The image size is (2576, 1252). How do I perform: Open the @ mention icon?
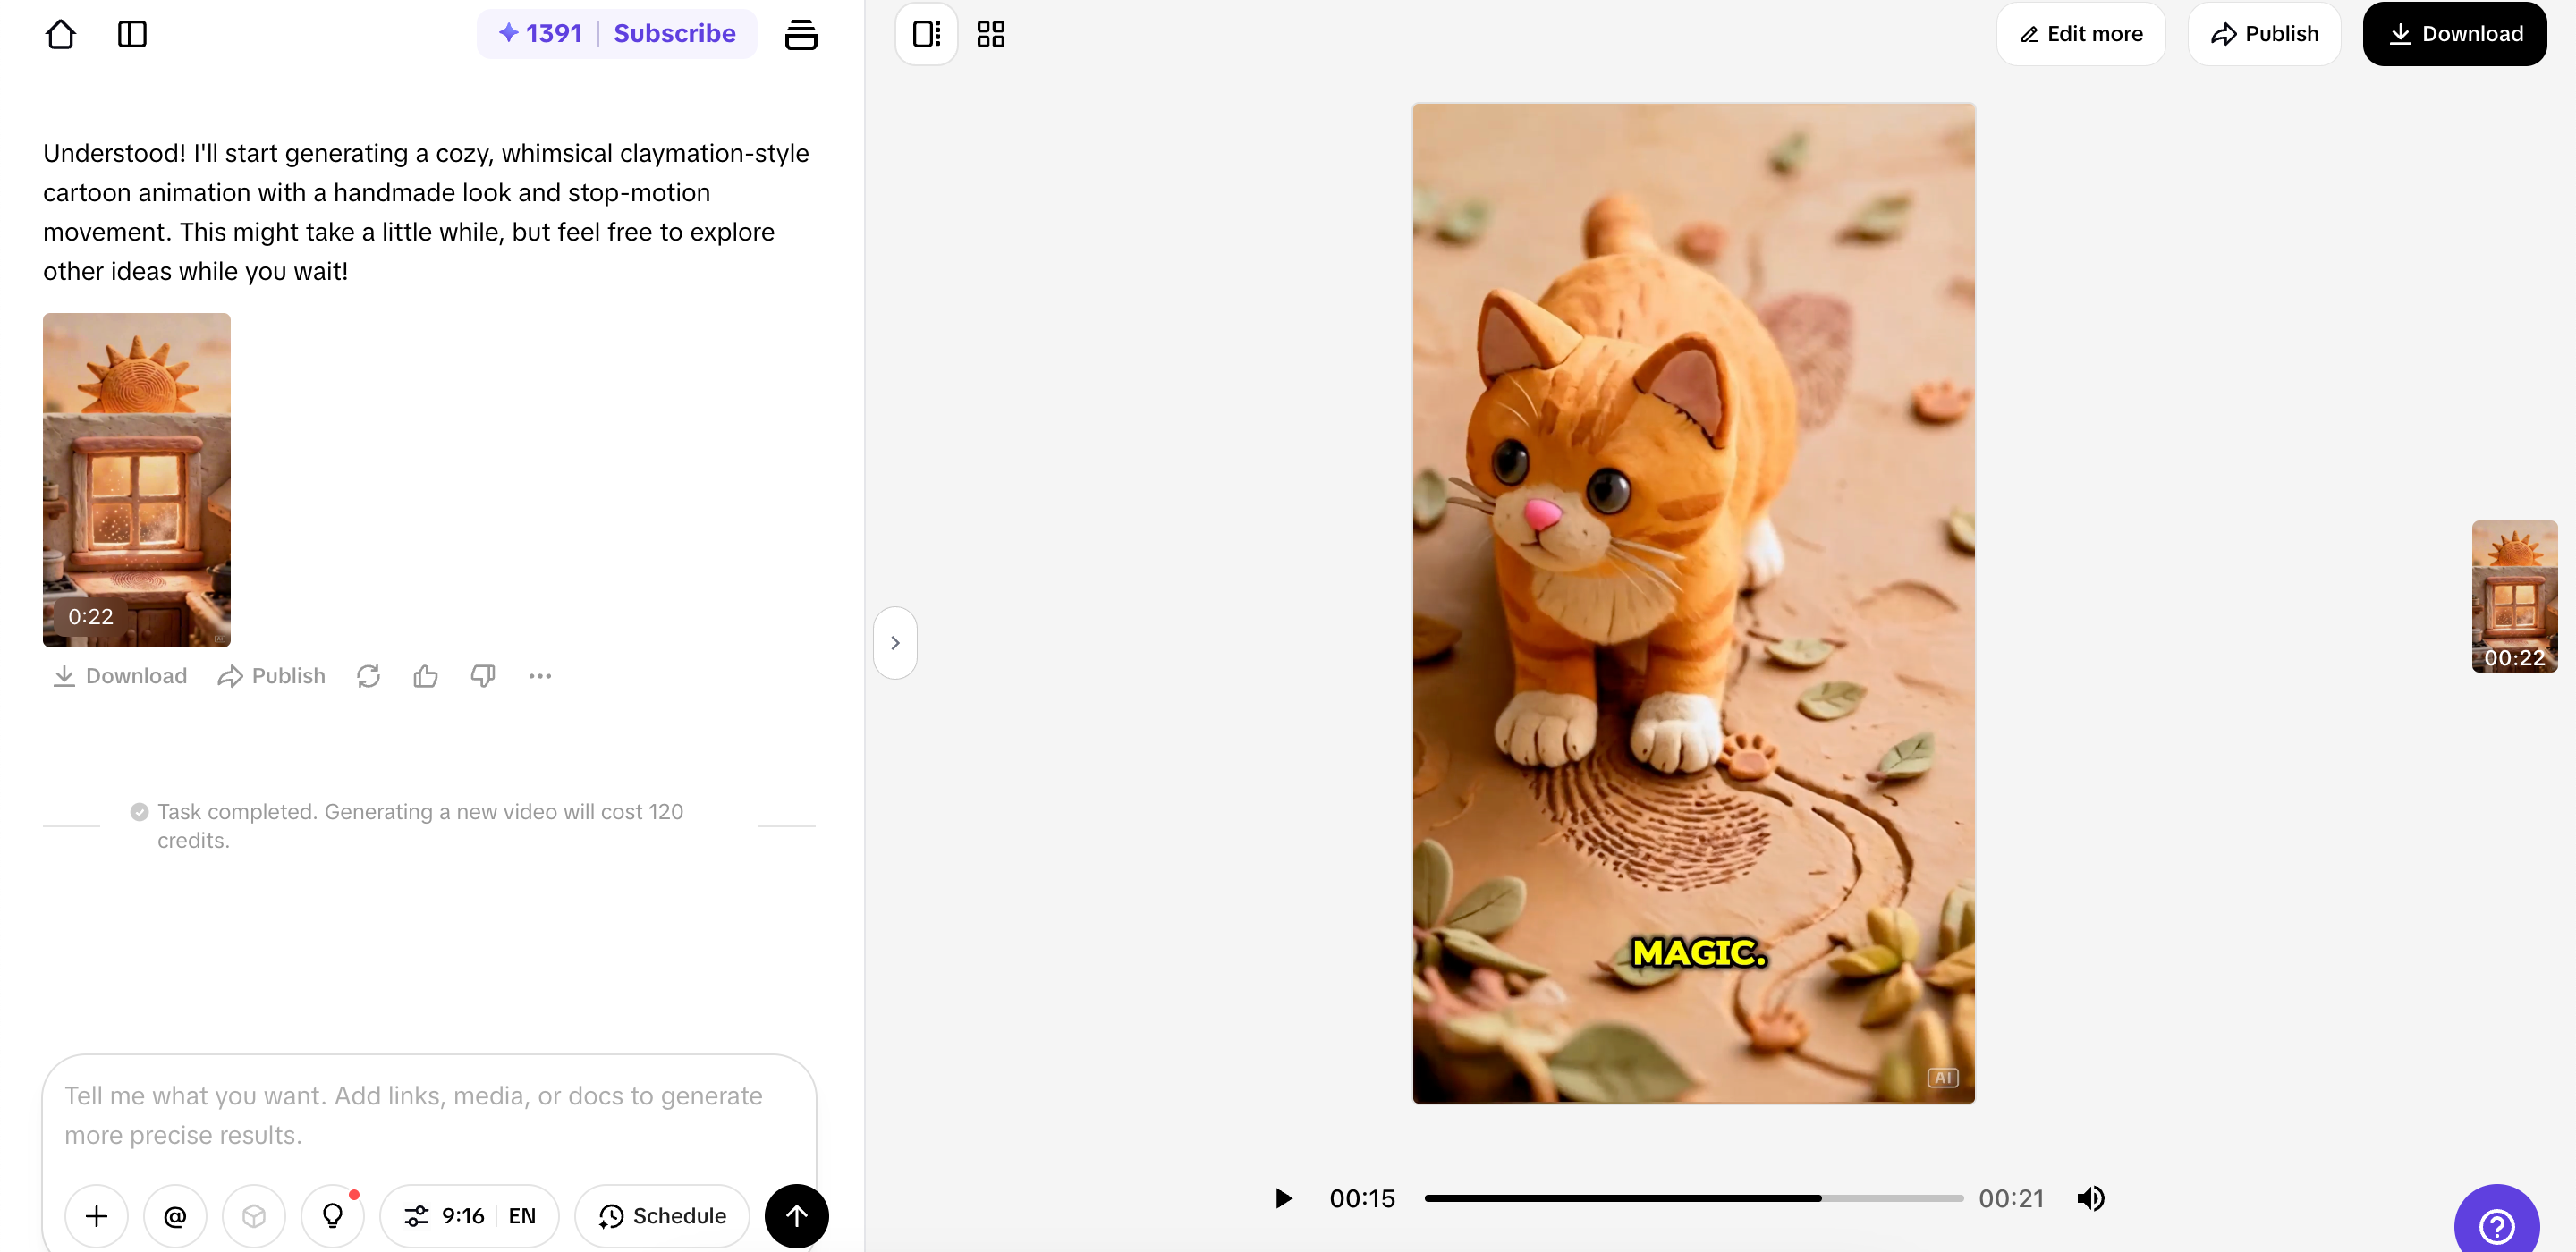[x=175, y=1215]
